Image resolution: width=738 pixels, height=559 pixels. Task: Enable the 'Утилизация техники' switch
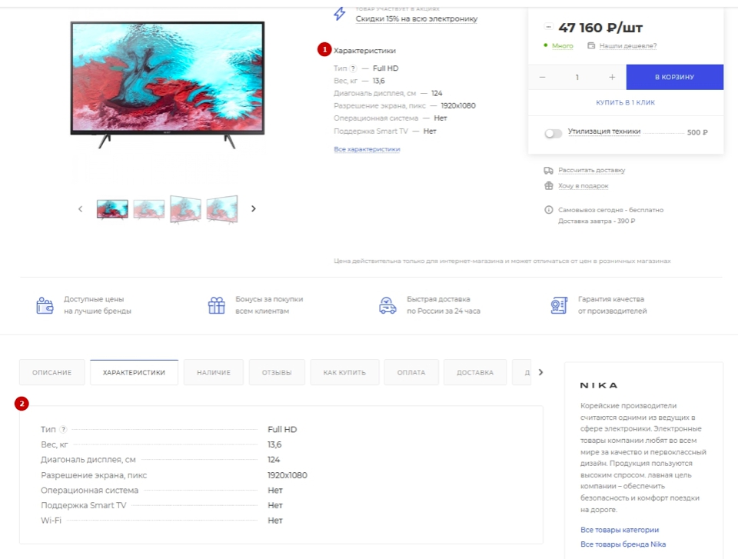point(553,133)
